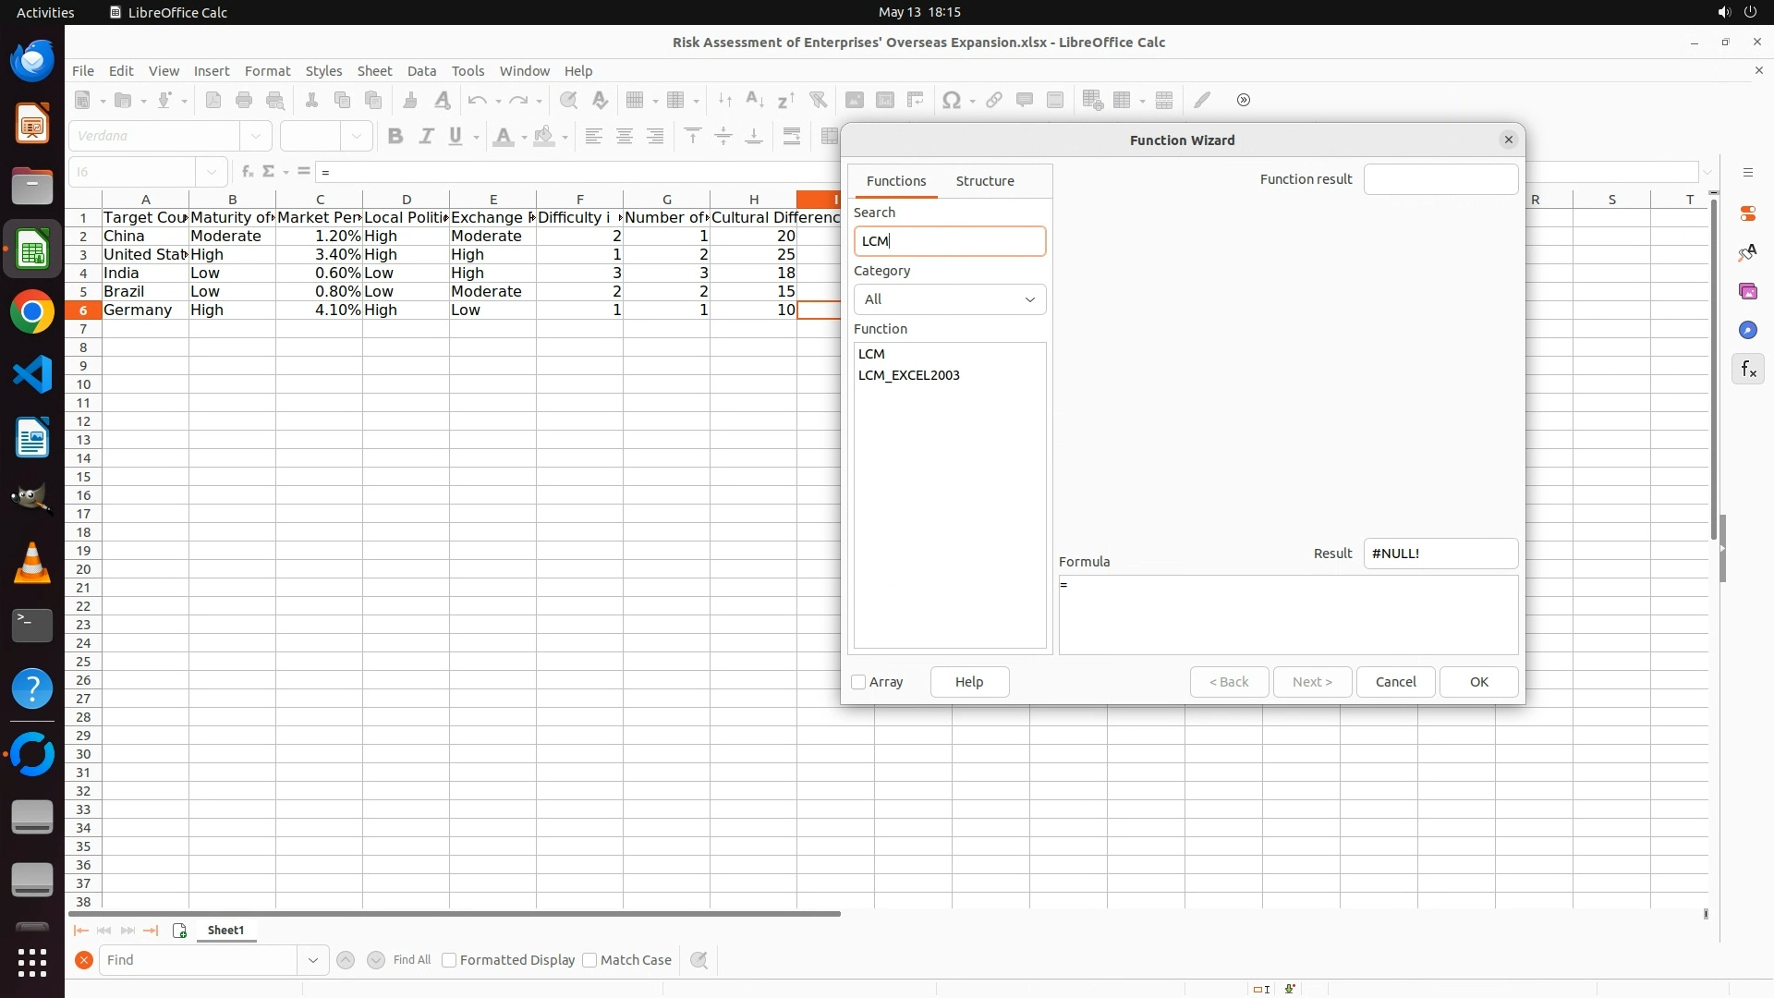Open the Verdana font name dropdown
Viewport: 1774px width, 998px height.
click(x=256, y=136)
